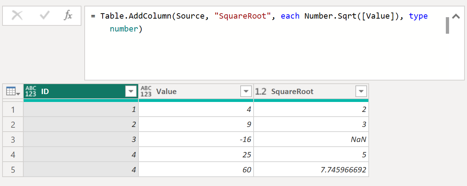Viewport: 467px width, 186px height.
Task: Click the NaN cell in SquareRoot
Action: [x=311, y=139]
